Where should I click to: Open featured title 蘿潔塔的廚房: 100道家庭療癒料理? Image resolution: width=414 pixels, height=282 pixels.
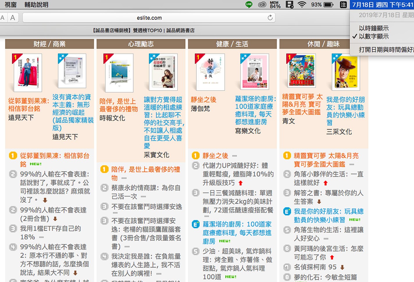coord(255,110)
